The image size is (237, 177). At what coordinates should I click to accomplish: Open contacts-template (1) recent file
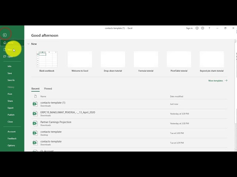point(129,104)
